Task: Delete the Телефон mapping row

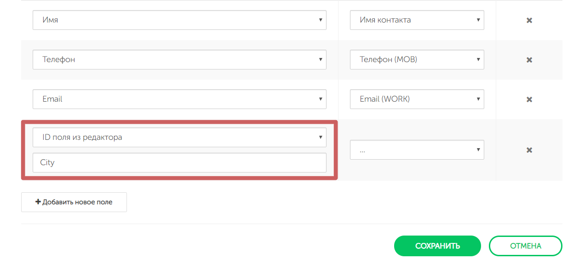Action: click(x=529, y=60)
